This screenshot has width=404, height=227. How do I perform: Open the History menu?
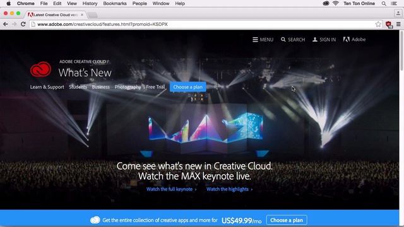tap(90, 3)
